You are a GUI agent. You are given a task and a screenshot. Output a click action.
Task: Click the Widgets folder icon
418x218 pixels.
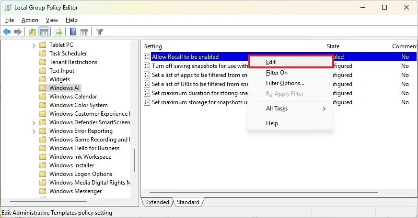tap(43, 79)
